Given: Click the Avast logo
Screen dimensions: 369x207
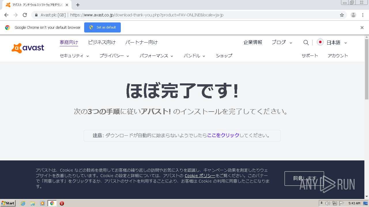Looking at the screenshot, I should (28, 48).
